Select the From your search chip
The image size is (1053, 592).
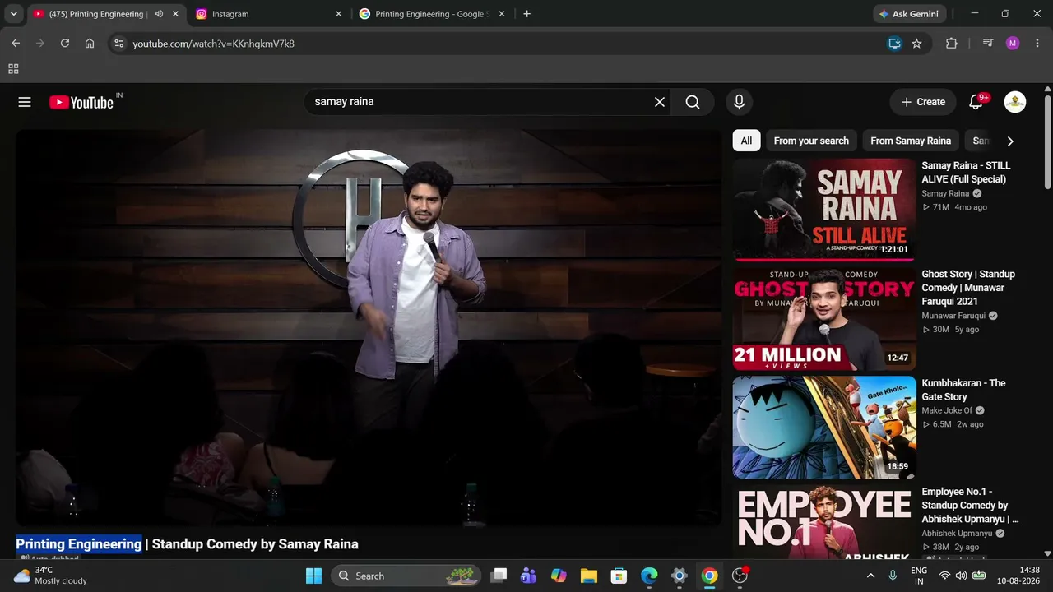[811, 141]
